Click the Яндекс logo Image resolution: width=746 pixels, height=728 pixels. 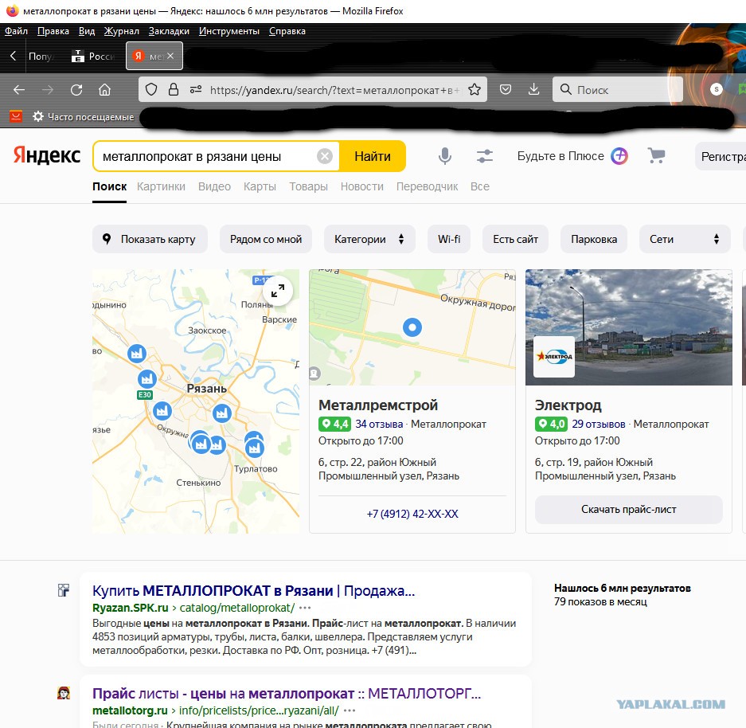pos(47,155)
